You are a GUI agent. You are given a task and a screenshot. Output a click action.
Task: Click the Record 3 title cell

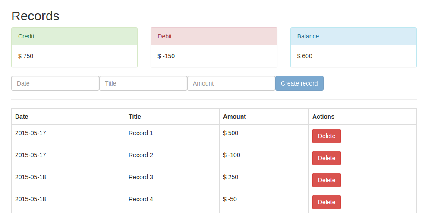[141, 177]
